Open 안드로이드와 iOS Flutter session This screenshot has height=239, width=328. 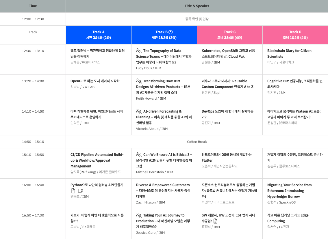(227, 157)
